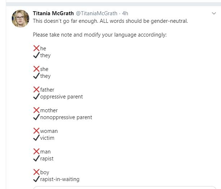Click the red X beside 'man'
Image resolution: width=221 pixels, height=189 pixels.
(36, 151)
